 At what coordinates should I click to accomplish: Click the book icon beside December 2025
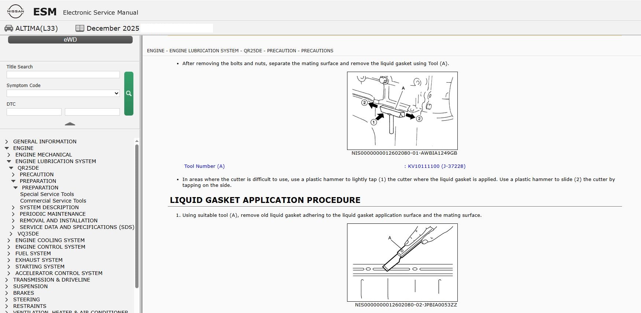80,28
